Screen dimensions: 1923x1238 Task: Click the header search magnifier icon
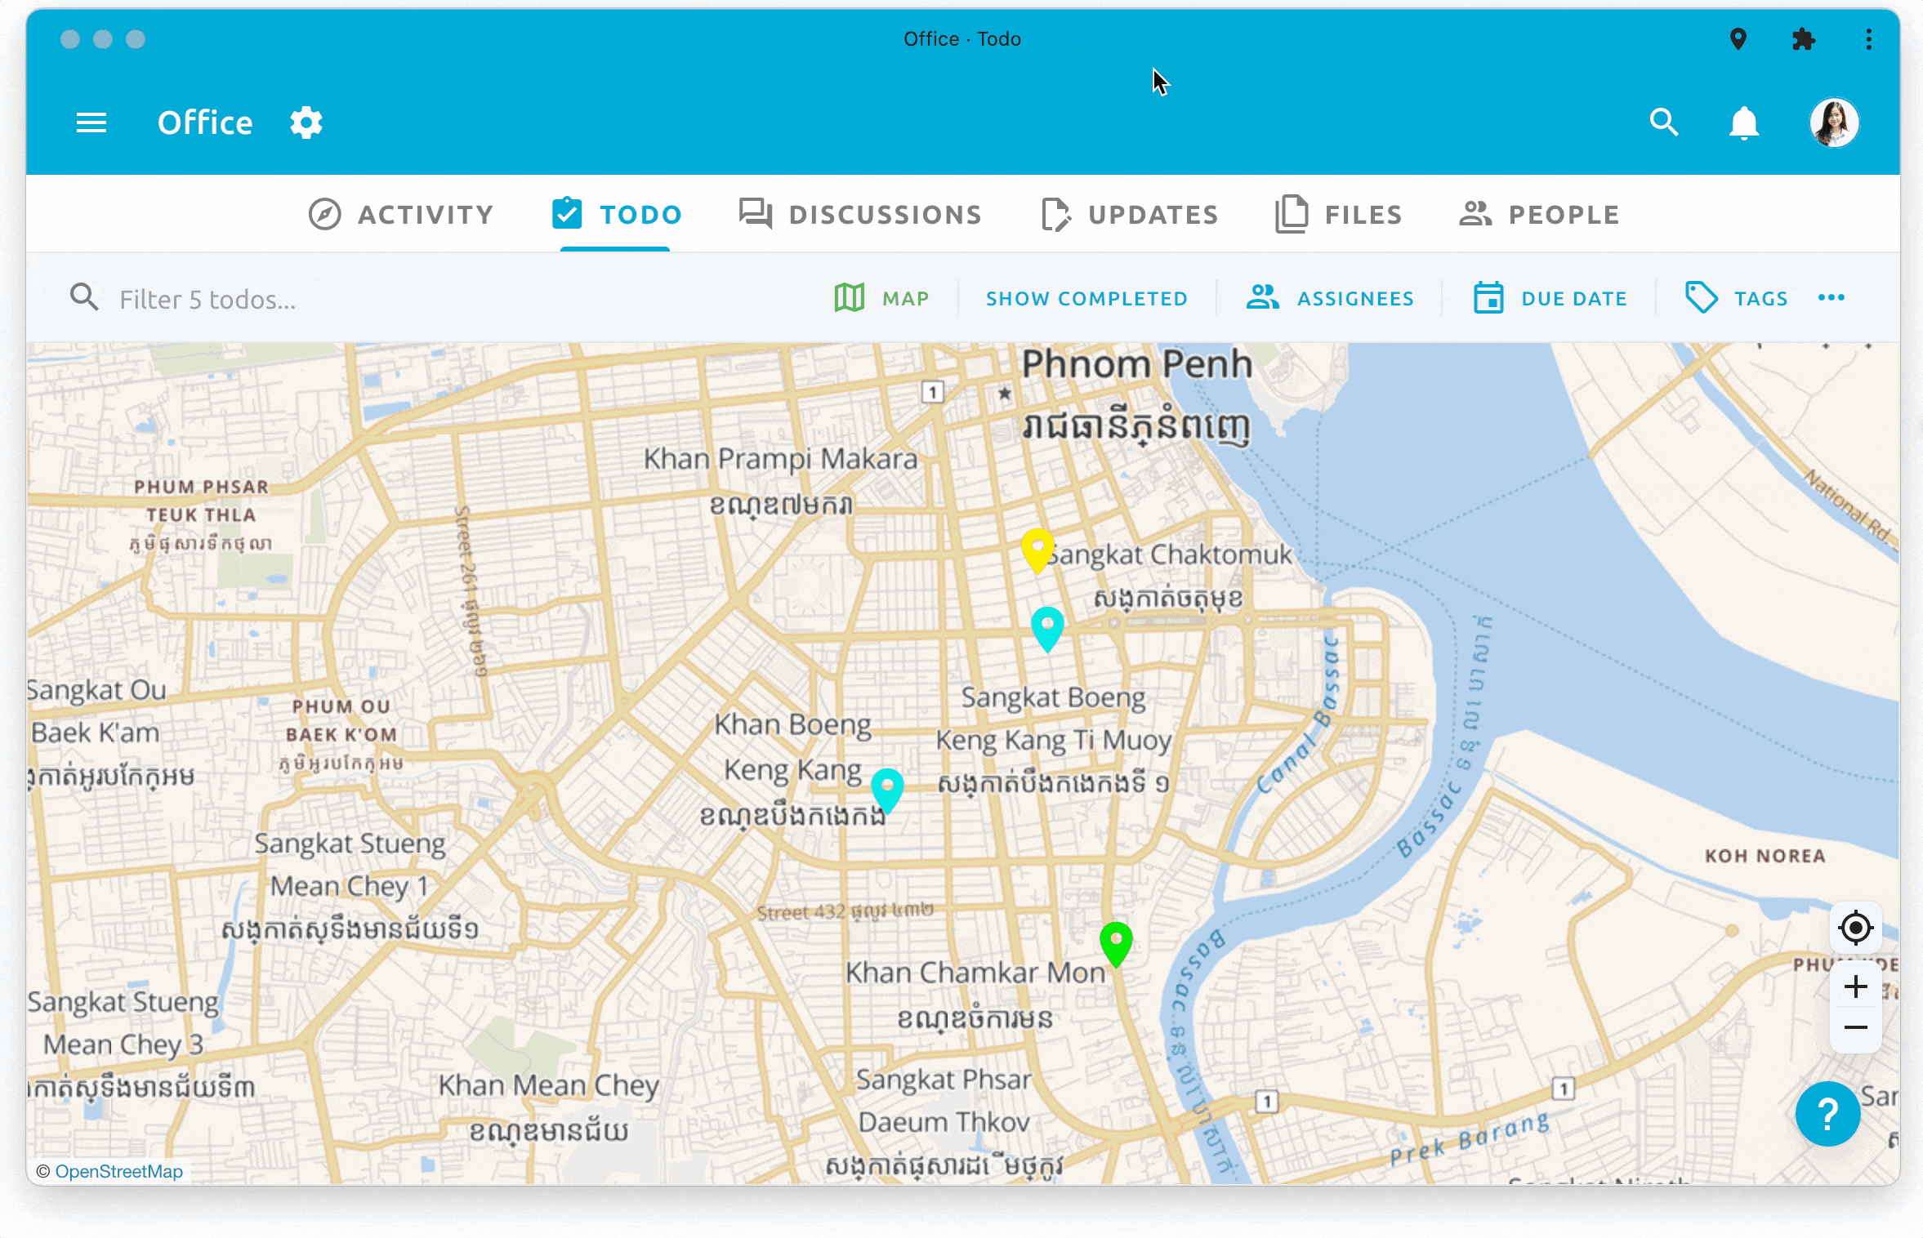coord(1663,122)
